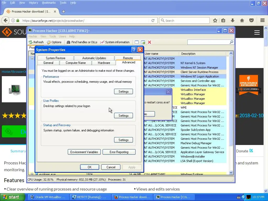Click the Pocket icon in Firefox toolbar
The height and width of the screenshot is (201, 268).
(x=252, y=20)
